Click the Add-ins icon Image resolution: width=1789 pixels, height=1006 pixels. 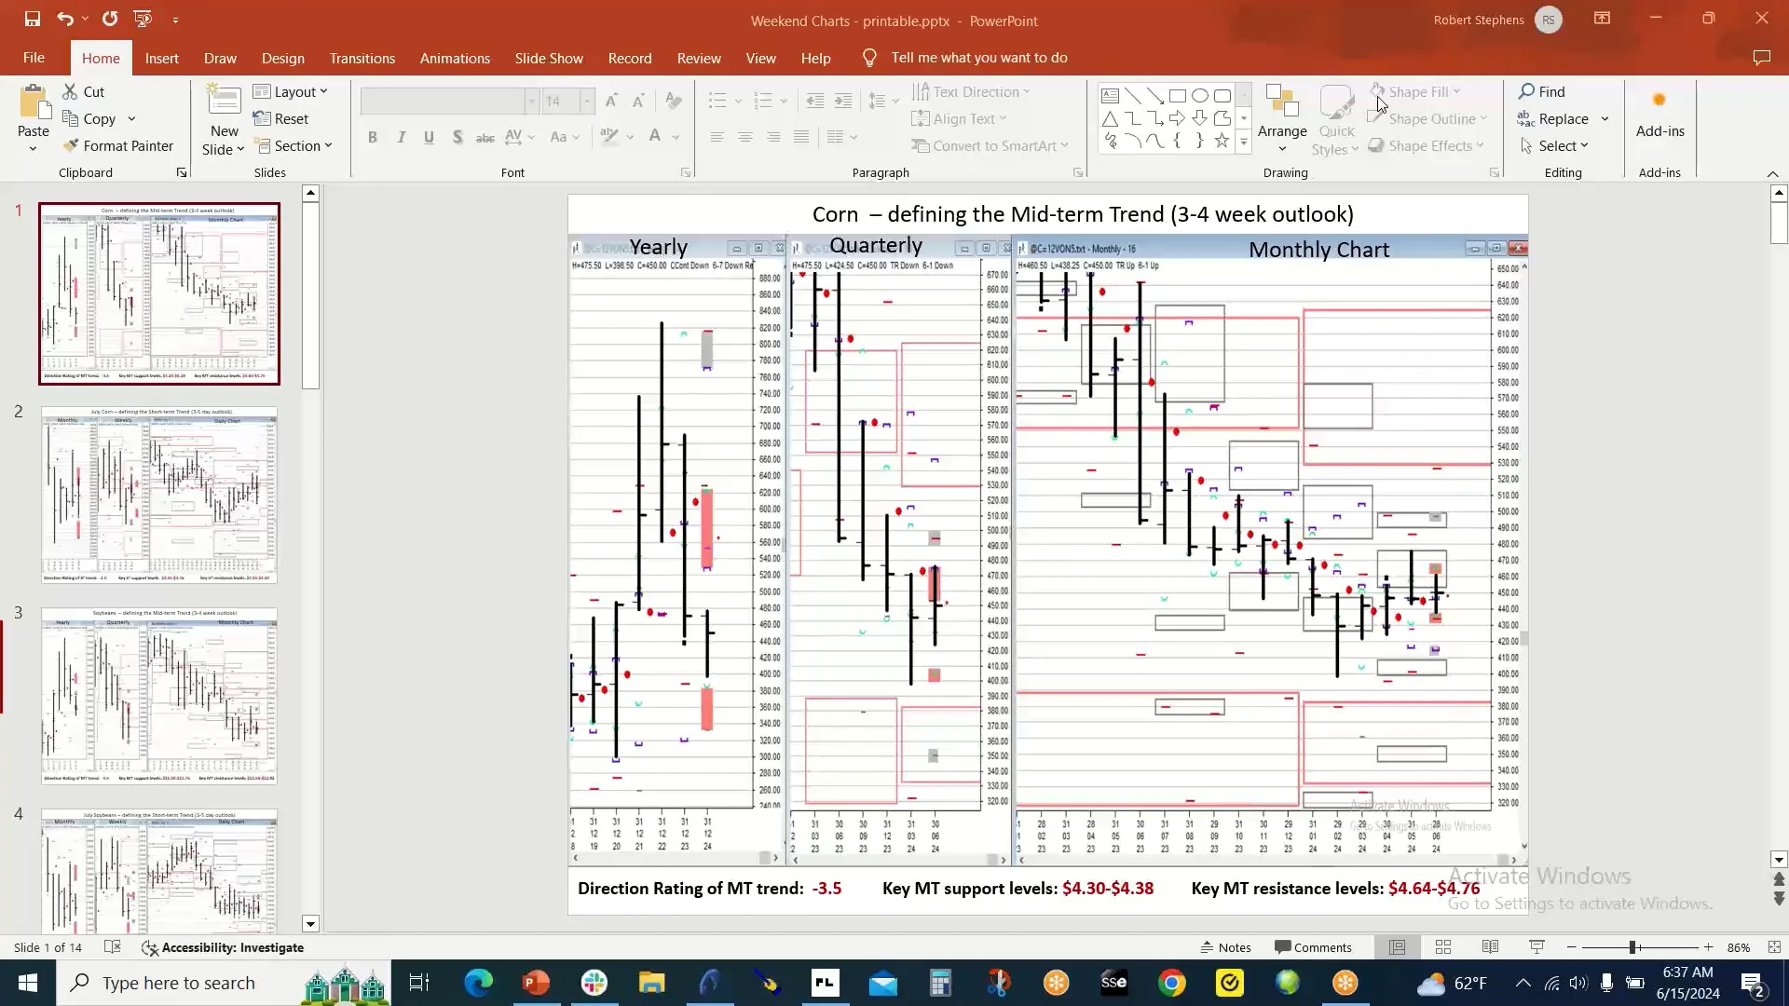click(x=1659, y=100)
